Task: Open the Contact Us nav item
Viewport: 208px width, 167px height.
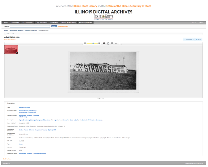Action: point(54,23)
